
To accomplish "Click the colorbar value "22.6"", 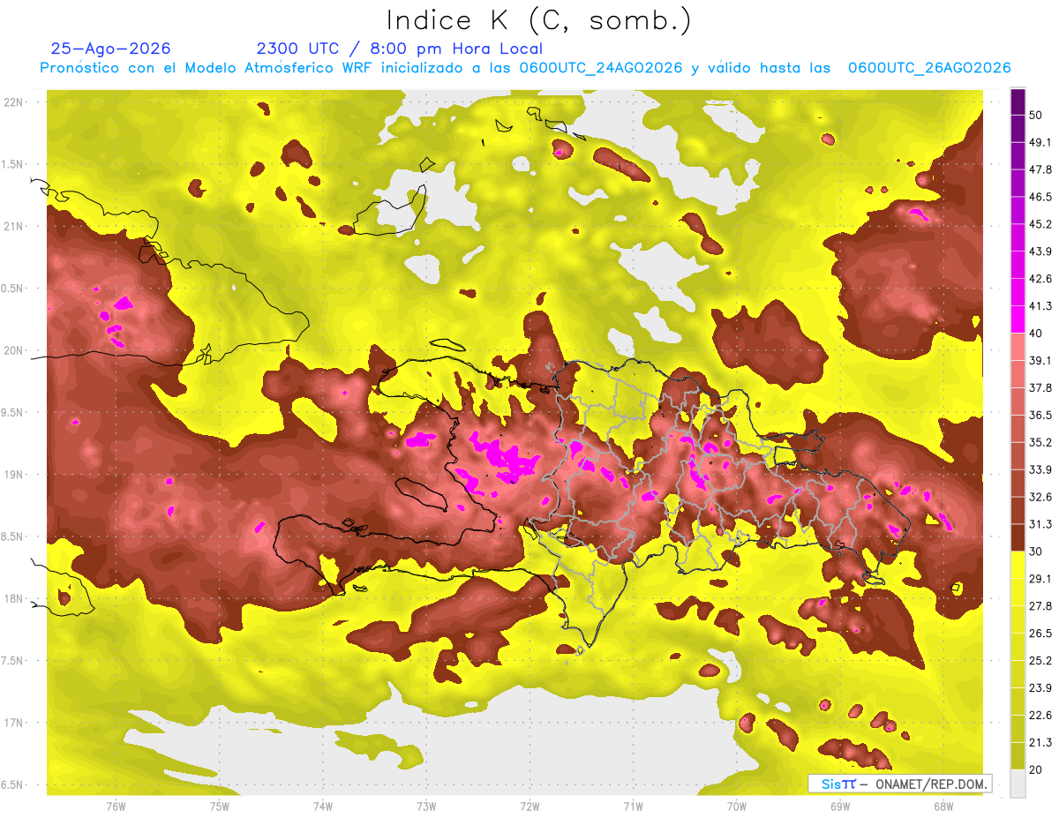I will (1040, 716).
